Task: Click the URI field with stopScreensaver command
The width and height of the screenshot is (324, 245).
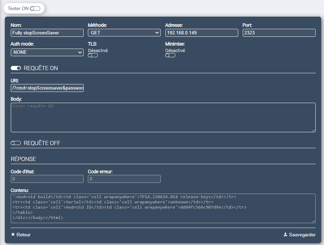Action: tap(47, 88)
